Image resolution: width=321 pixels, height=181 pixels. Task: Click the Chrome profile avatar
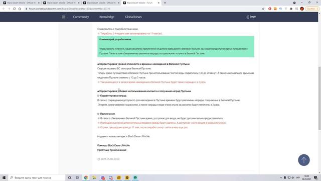[302, 9]
